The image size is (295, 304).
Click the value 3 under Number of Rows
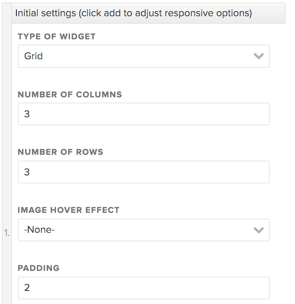pyautogui.click(x=27, y=172)
